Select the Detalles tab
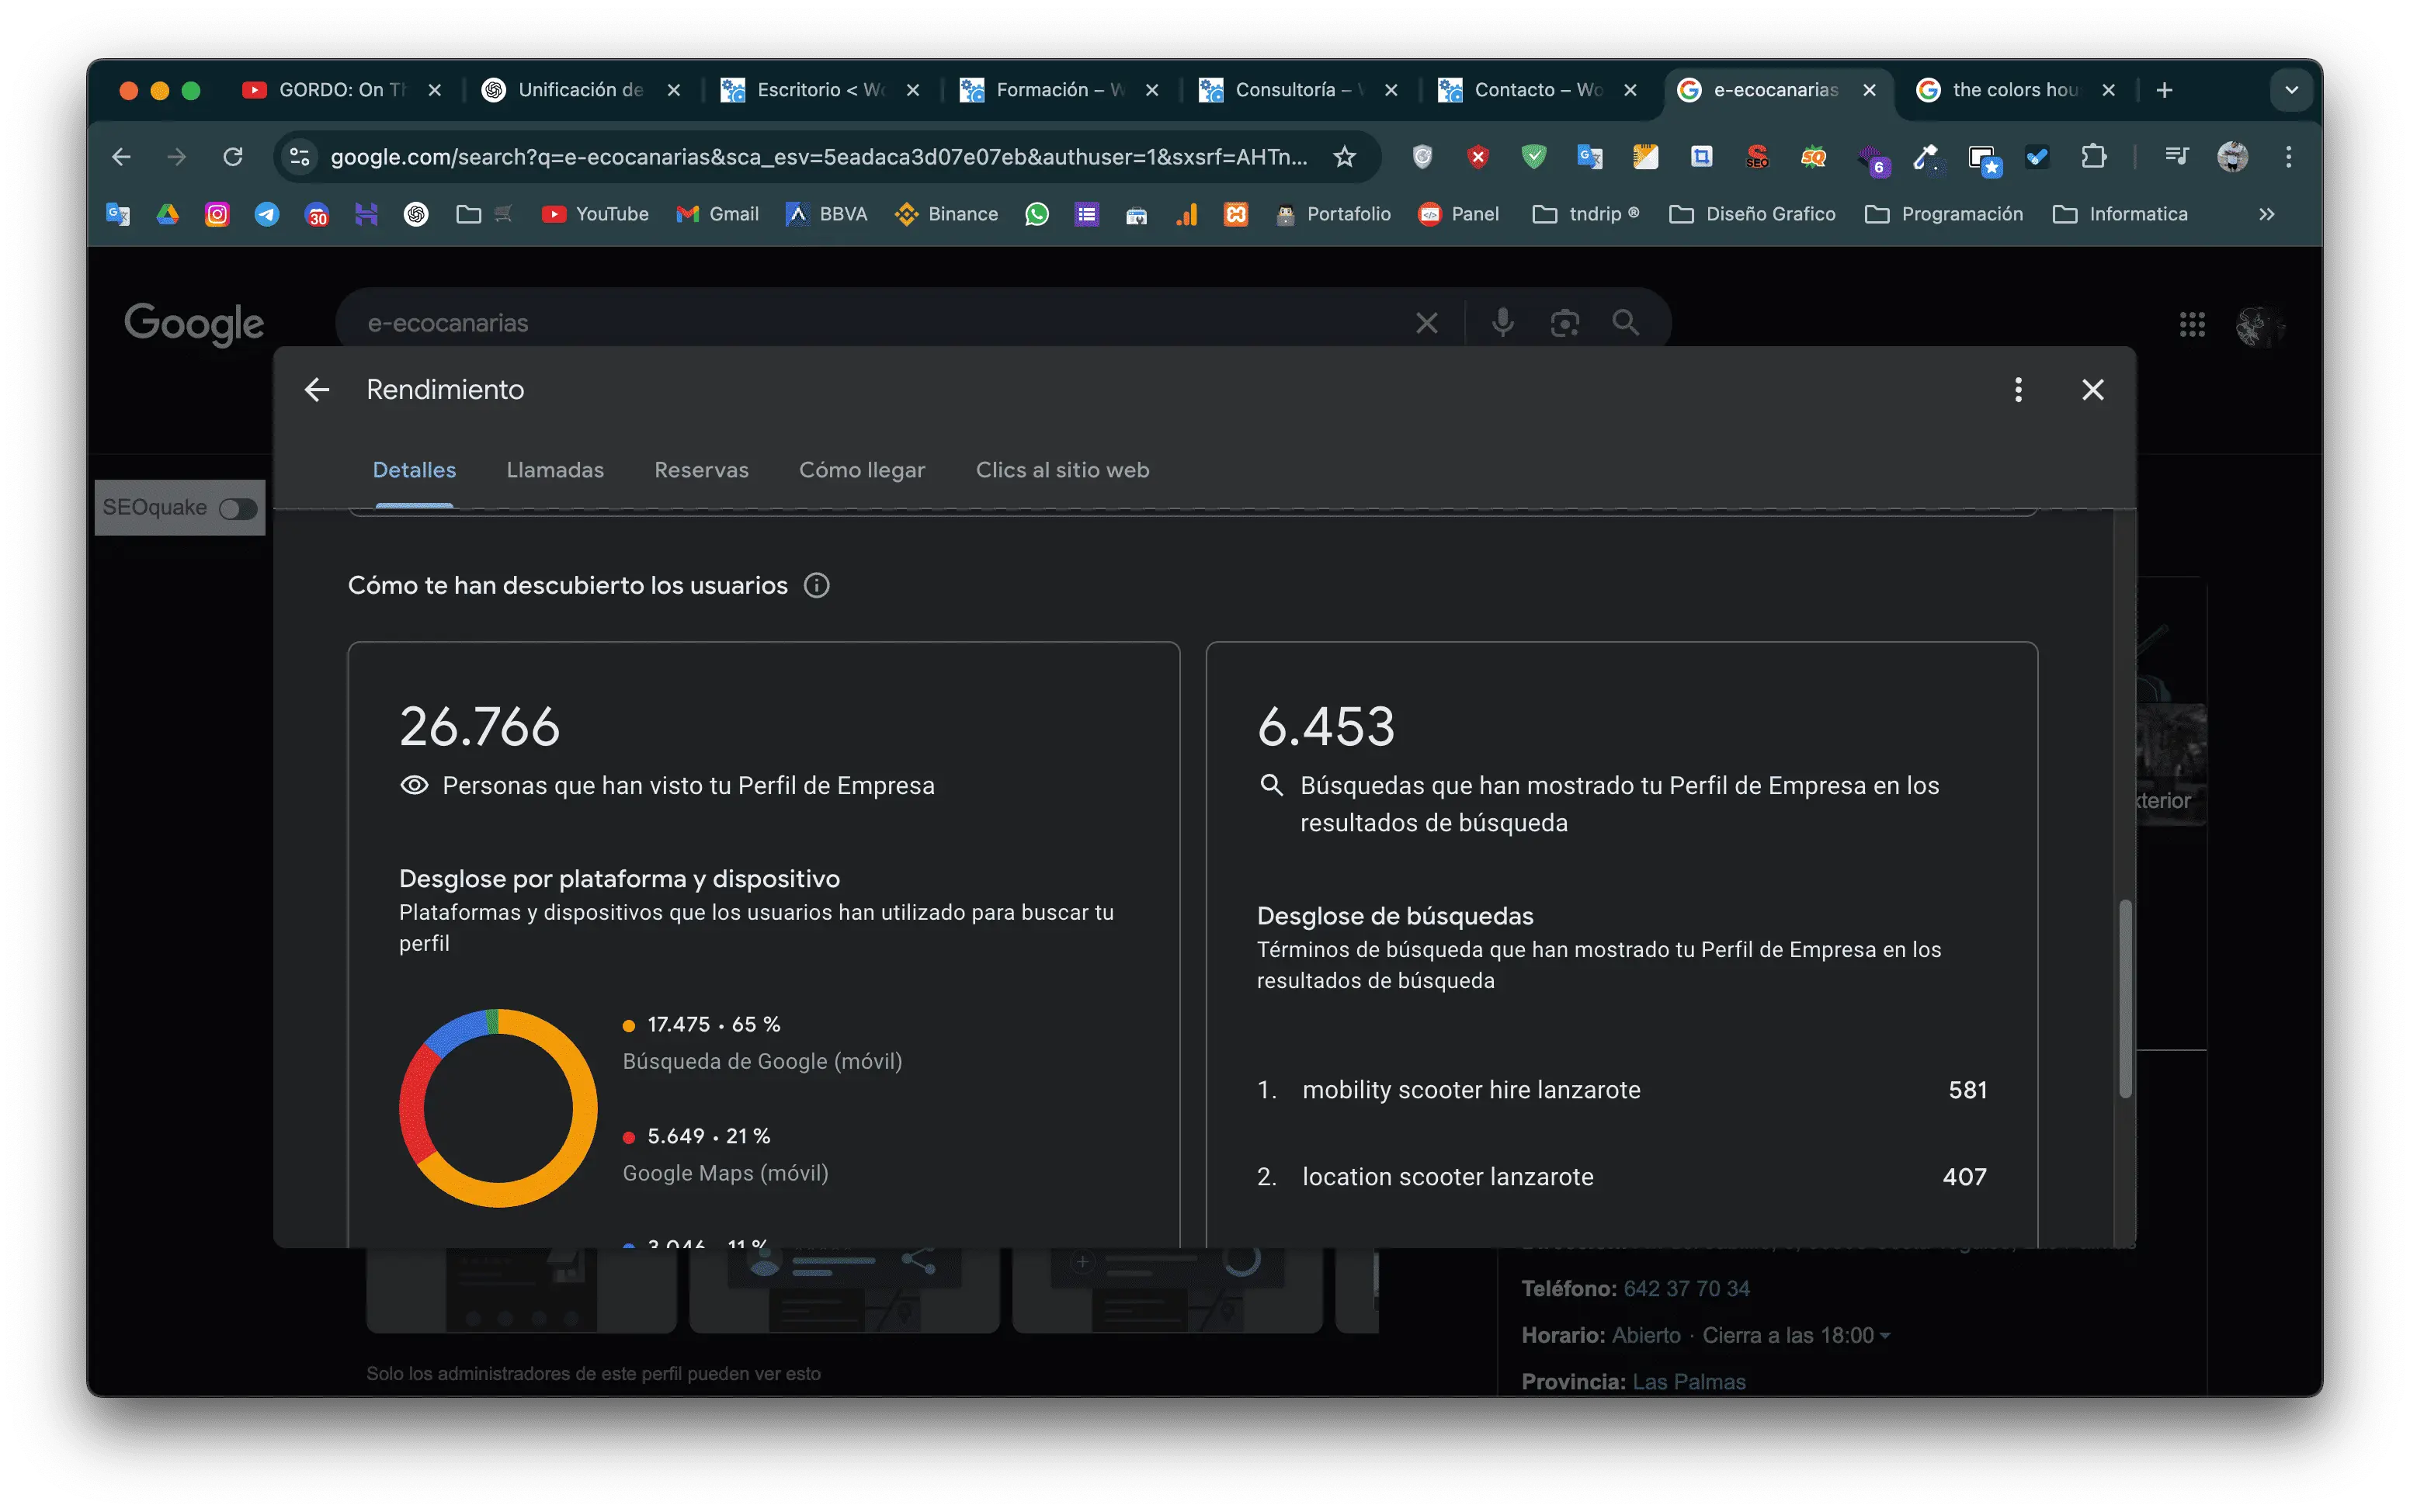This screenshot has height=1512, width=2410. pos(414,470)
